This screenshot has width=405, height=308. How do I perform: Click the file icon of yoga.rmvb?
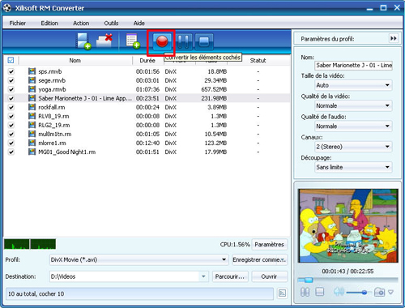click(x=32, y=89)
